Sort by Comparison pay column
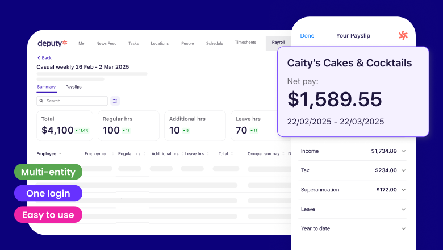The width and height of the screenshot is (443, 250). [x=266, y=153]
